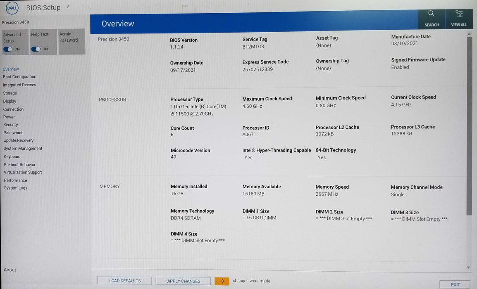Open Update,Recovery settings
This screenshot has height=289, width=477.
[x=19, y=140]
